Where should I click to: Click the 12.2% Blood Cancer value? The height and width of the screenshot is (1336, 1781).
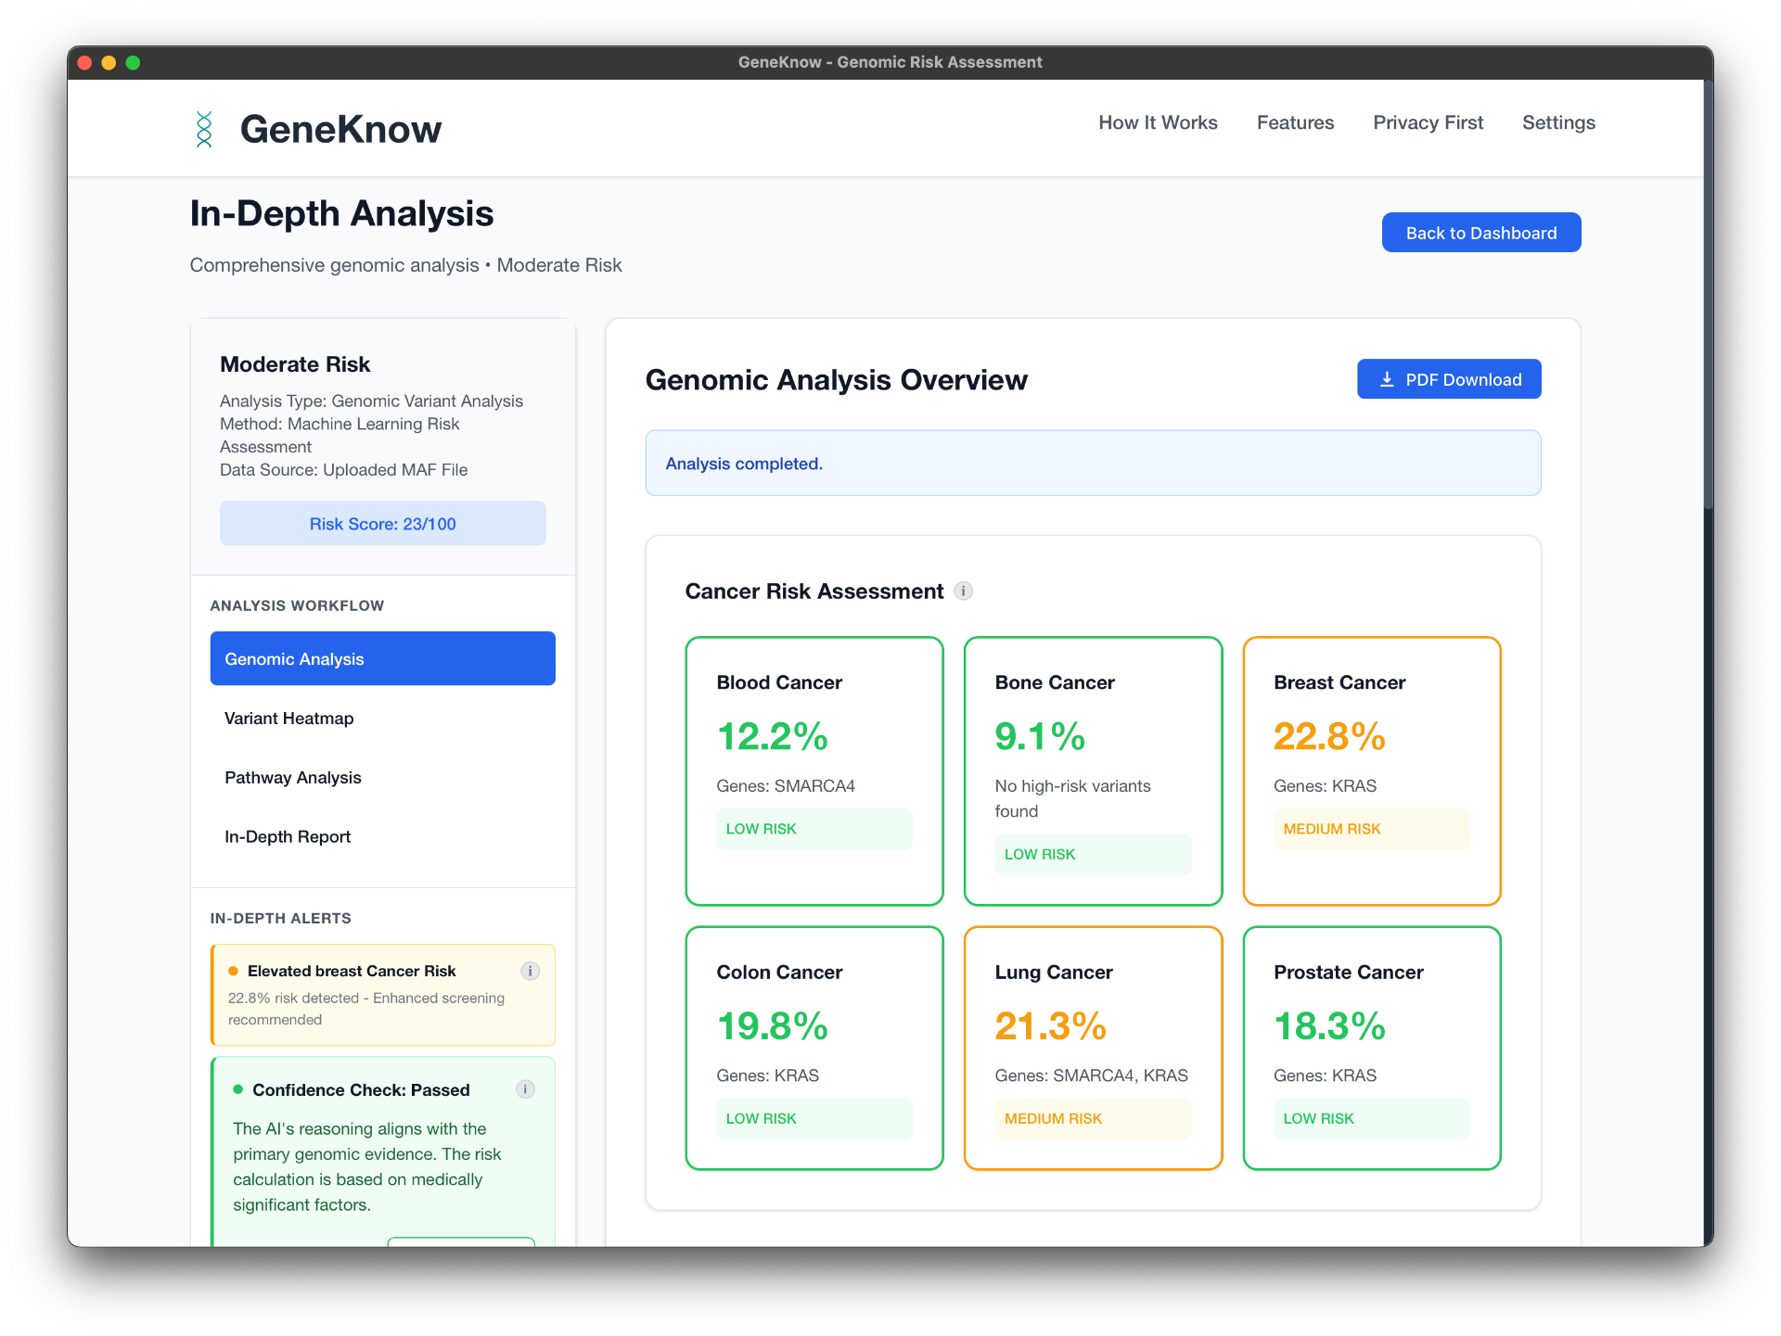(772, 737)
